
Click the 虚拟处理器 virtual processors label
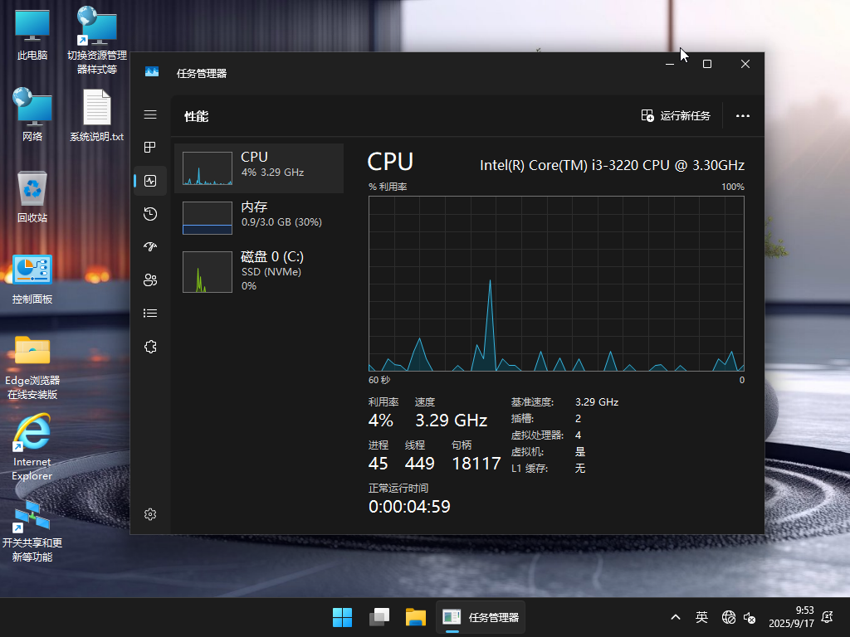point(537,435)
